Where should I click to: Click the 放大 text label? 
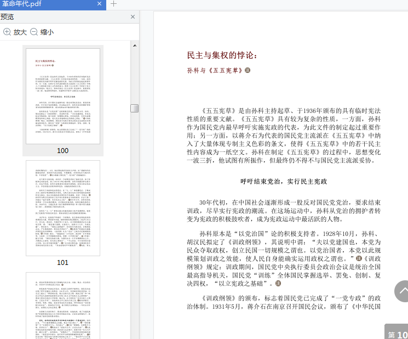pos(20,32)
